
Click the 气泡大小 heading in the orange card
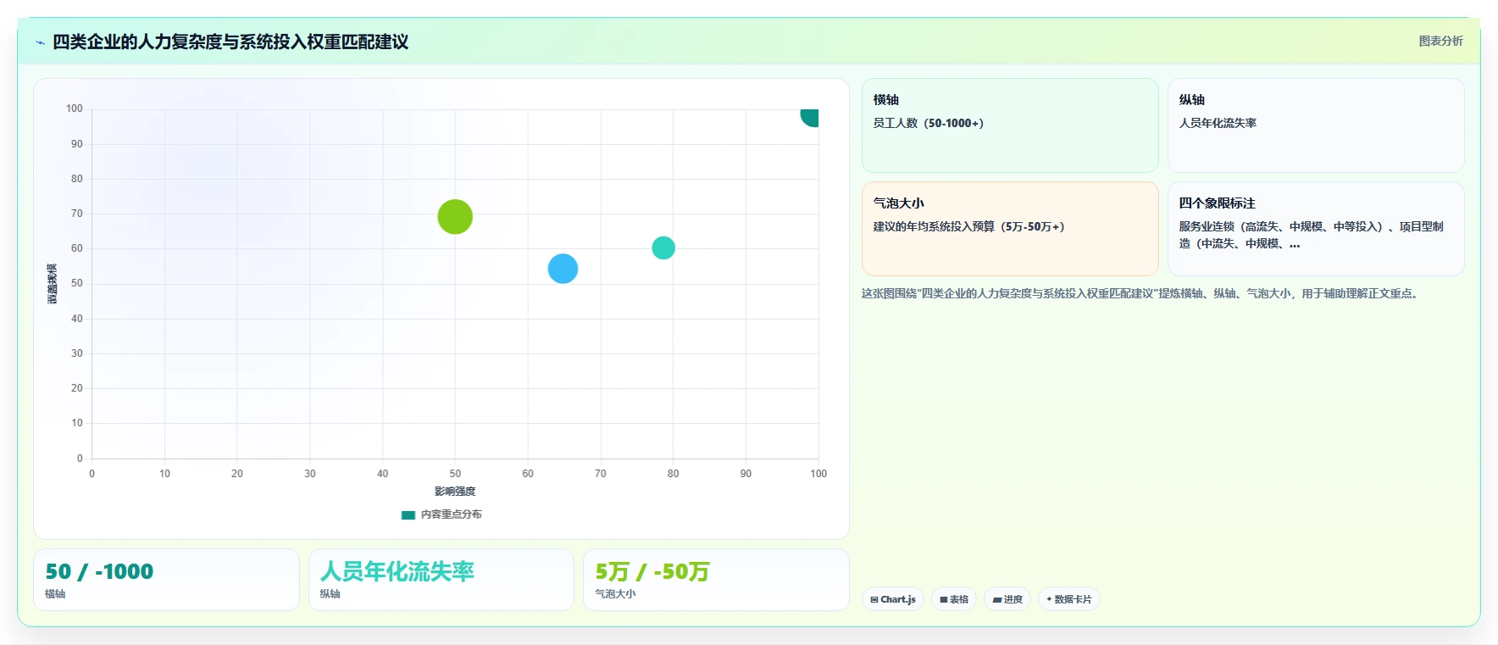tap(899, 203)
